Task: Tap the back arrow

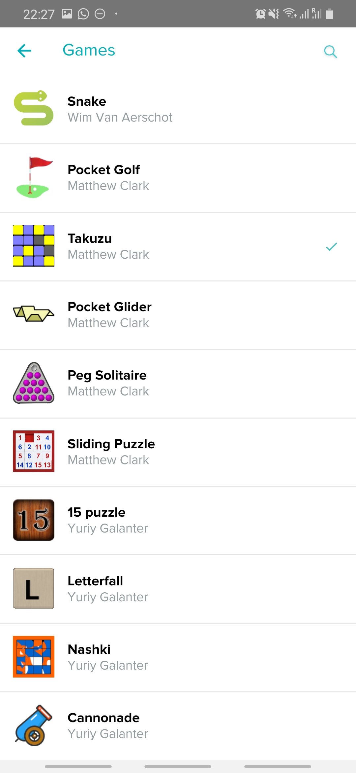Action: pyautogui.click(x=24, y=51)
